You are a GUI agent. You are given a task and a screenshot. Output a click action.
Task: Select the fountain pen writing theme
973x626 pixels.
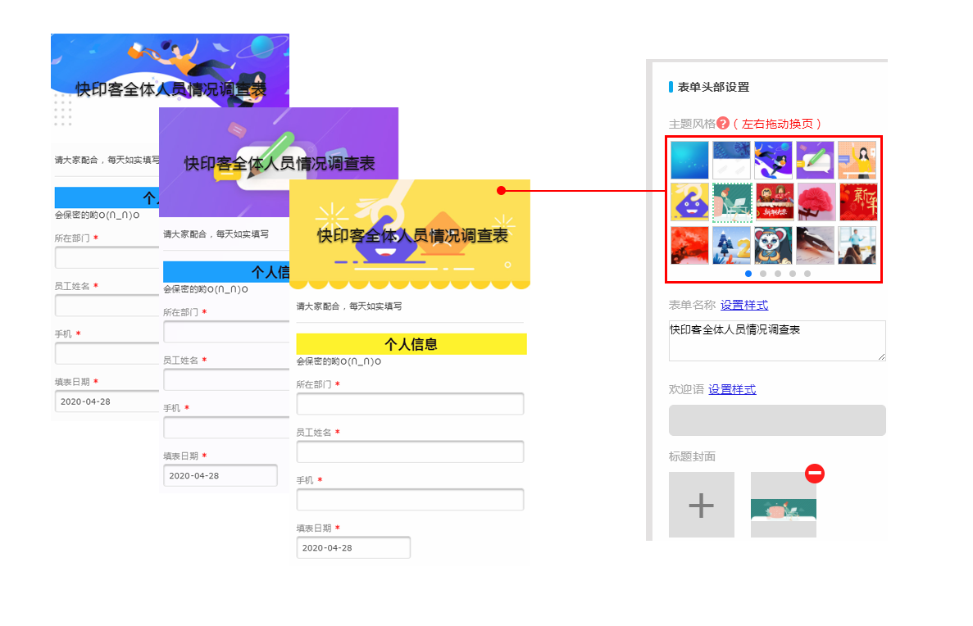pos(815,245)
